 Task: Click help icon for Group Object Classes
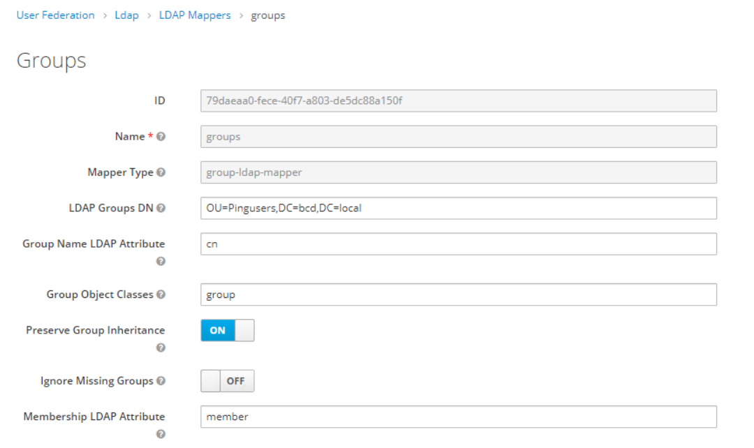tap(161, 294)
